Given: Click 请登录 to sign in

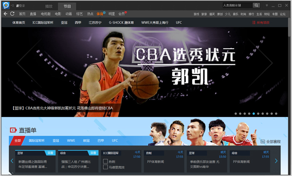Looking at the screenshot, I should point(20,6).
